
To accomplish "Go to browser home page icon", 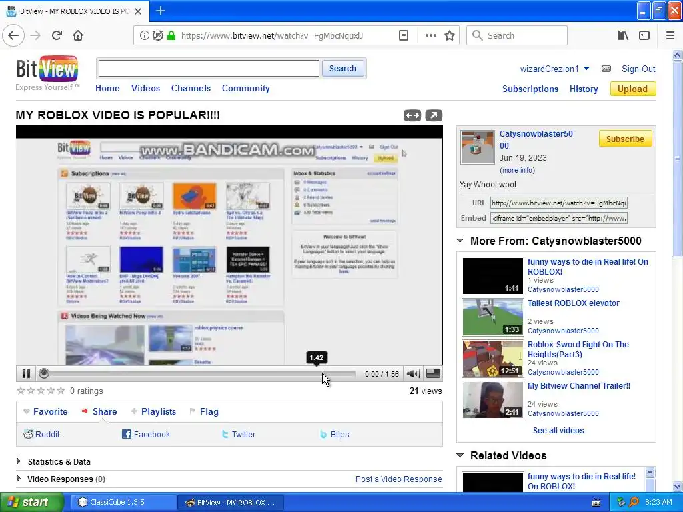I will click(78, 35).
